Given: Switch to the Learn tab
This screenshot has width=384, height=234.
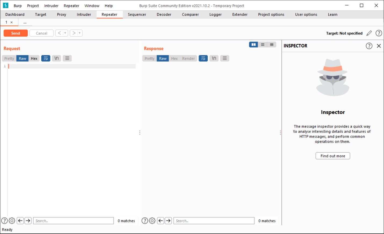Looking at the screenshot, I should 332,15.
